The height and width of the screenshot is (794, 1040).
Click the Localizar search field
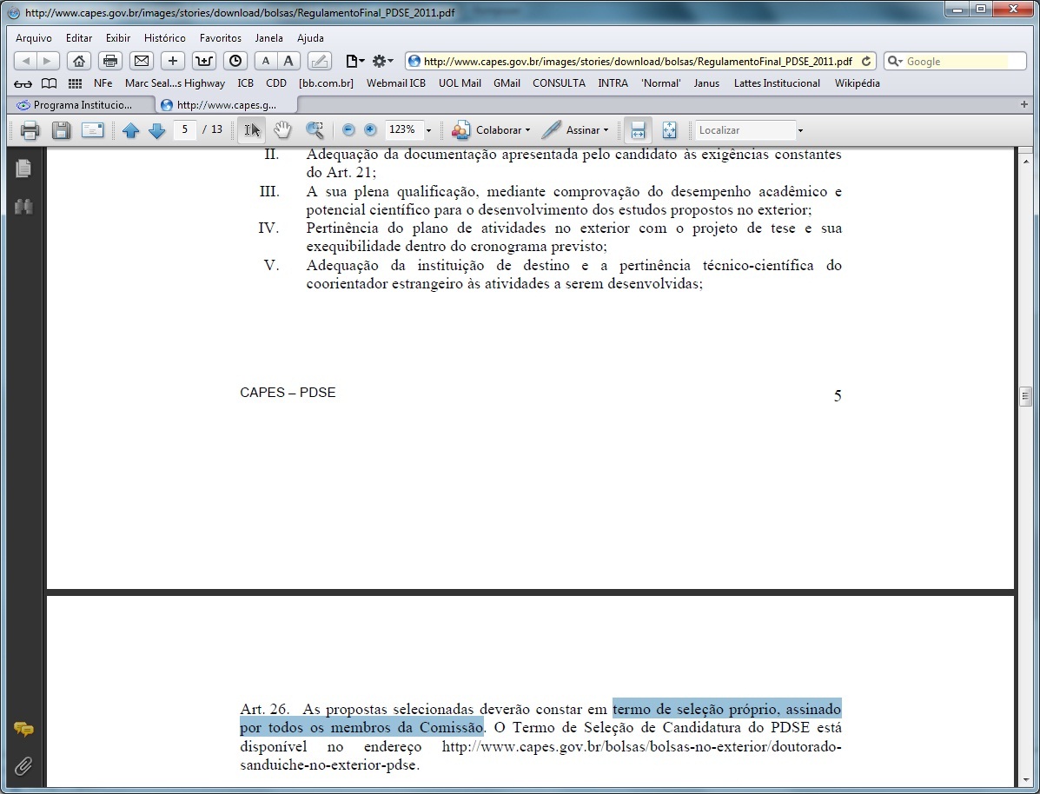[745, 130]
